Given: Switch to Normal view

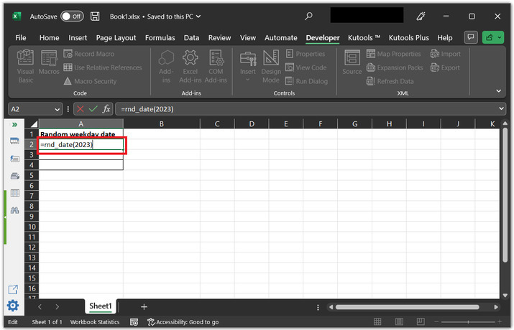Looking at the screenshot, I should click(377, 322).
